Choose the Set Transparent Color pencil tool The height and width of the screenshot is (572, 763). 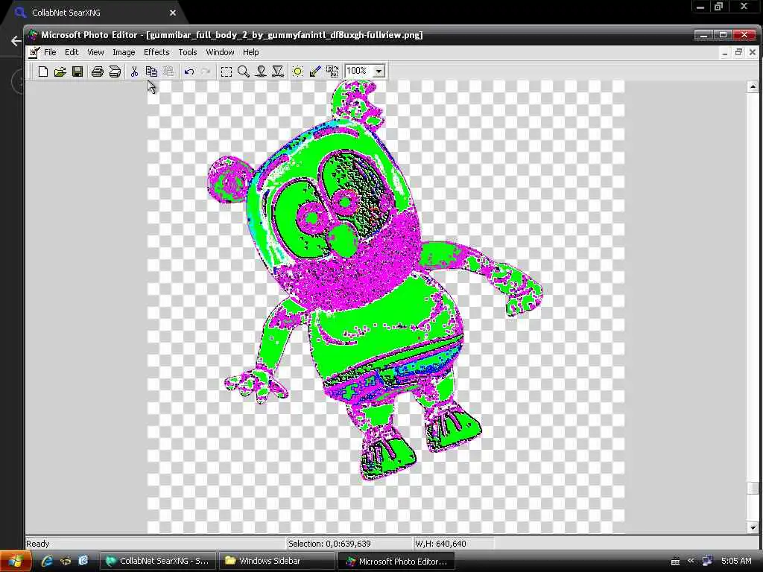point(315,71)
